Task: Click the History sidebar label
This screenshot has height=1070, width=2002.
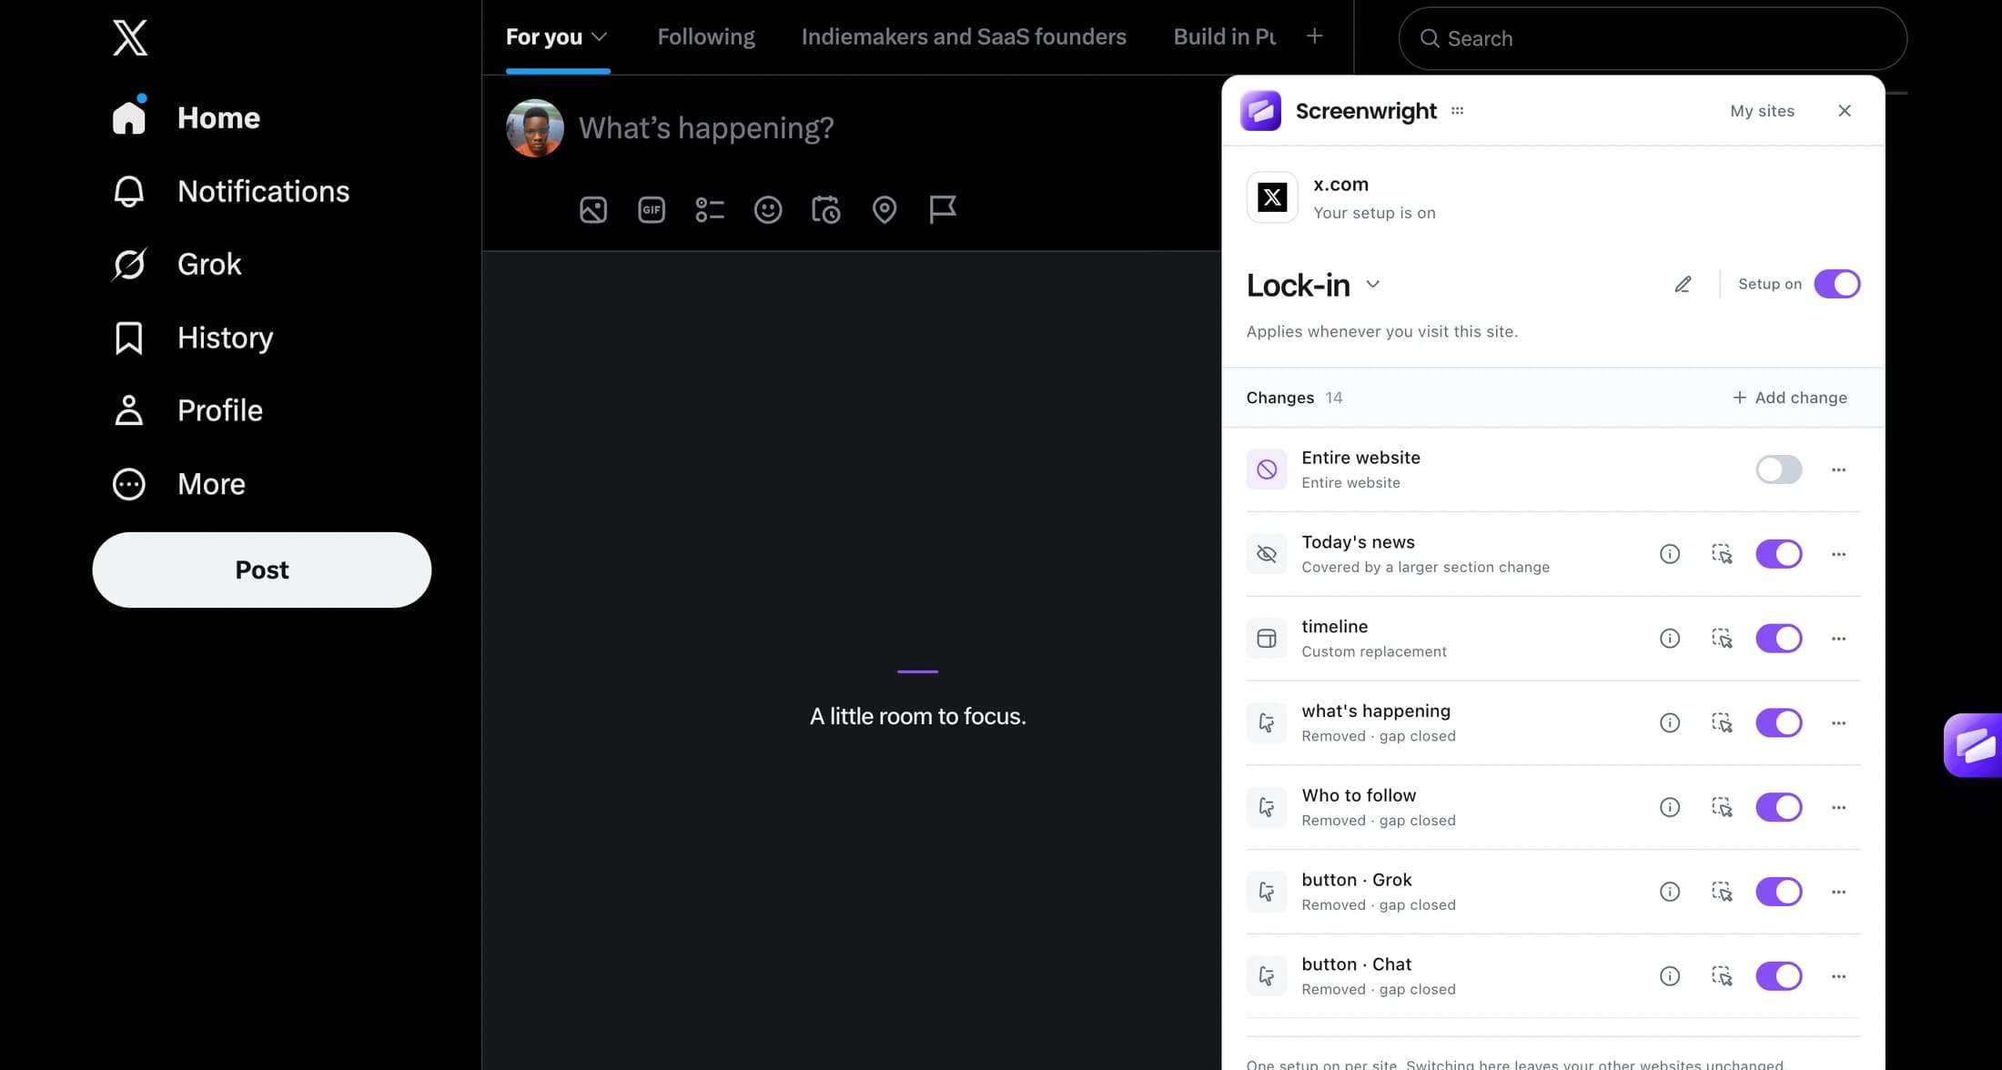Action: click(x=225, y=338)
